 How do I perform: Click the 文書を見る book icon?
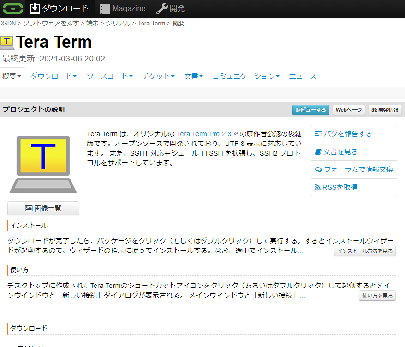pyautogui.click(x=318, y=151)
